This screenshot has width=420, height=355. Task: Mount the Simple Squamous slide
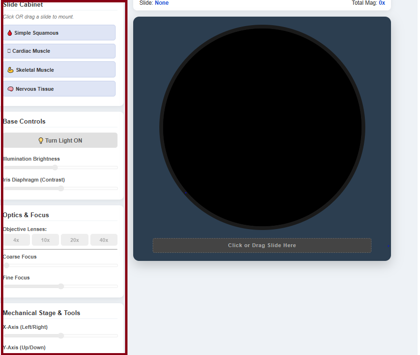pos(59,33)
